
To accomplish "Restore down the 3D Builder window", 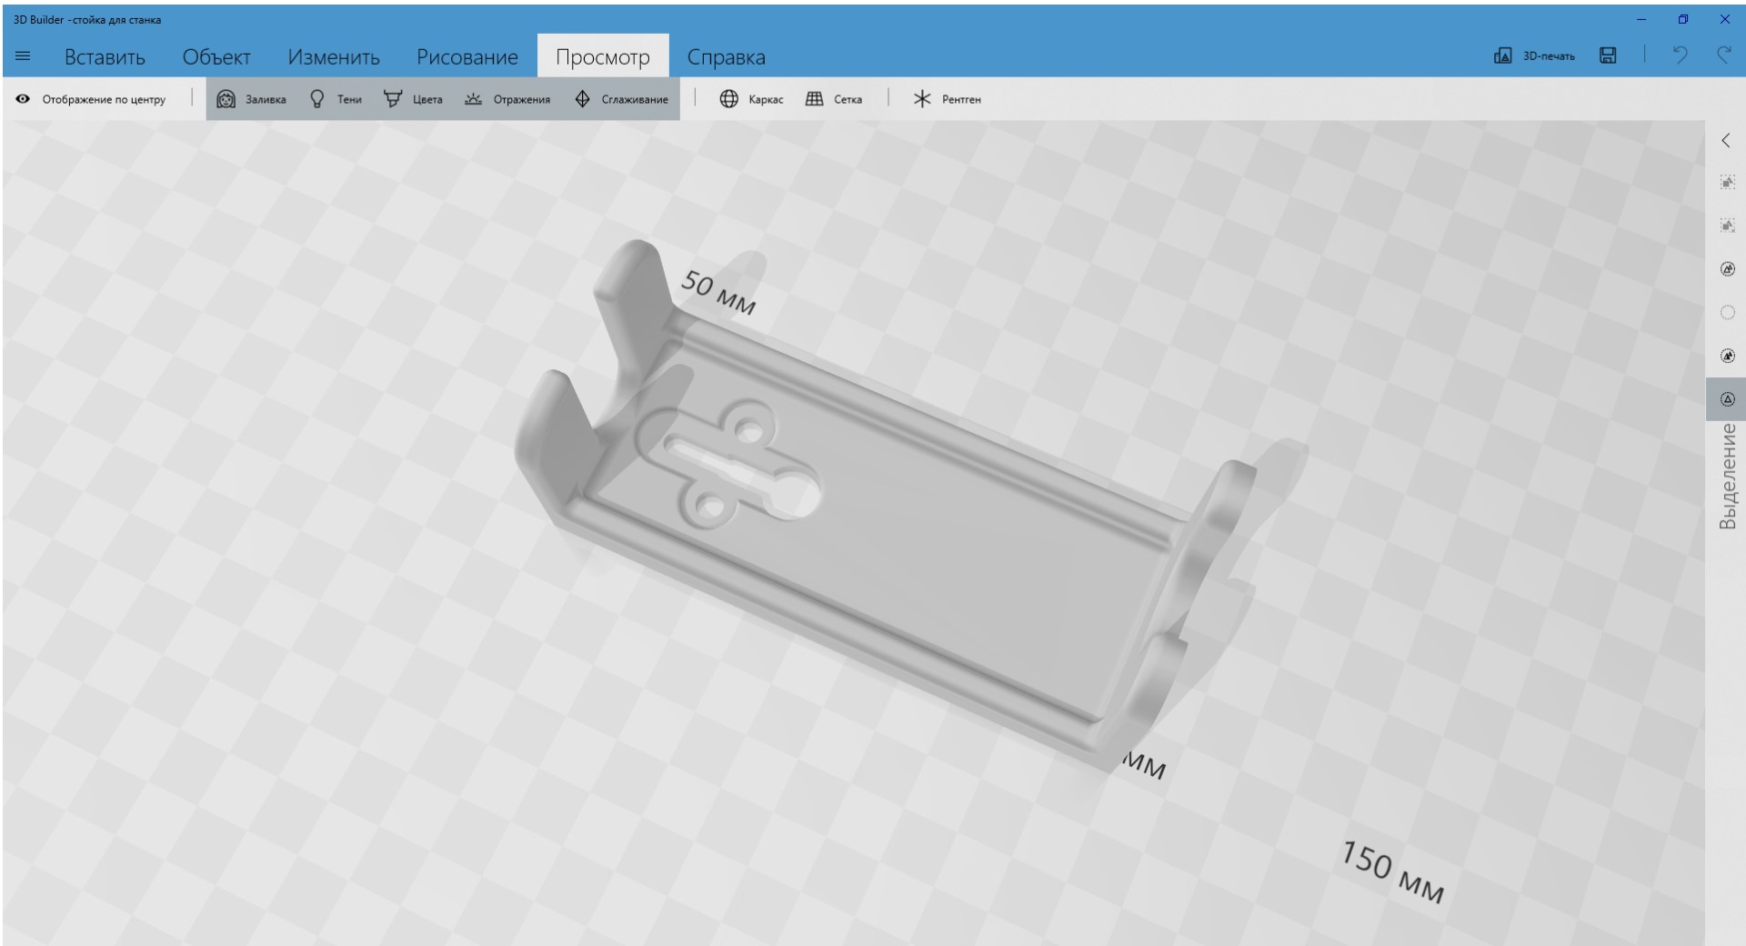I will (1683, 19).
